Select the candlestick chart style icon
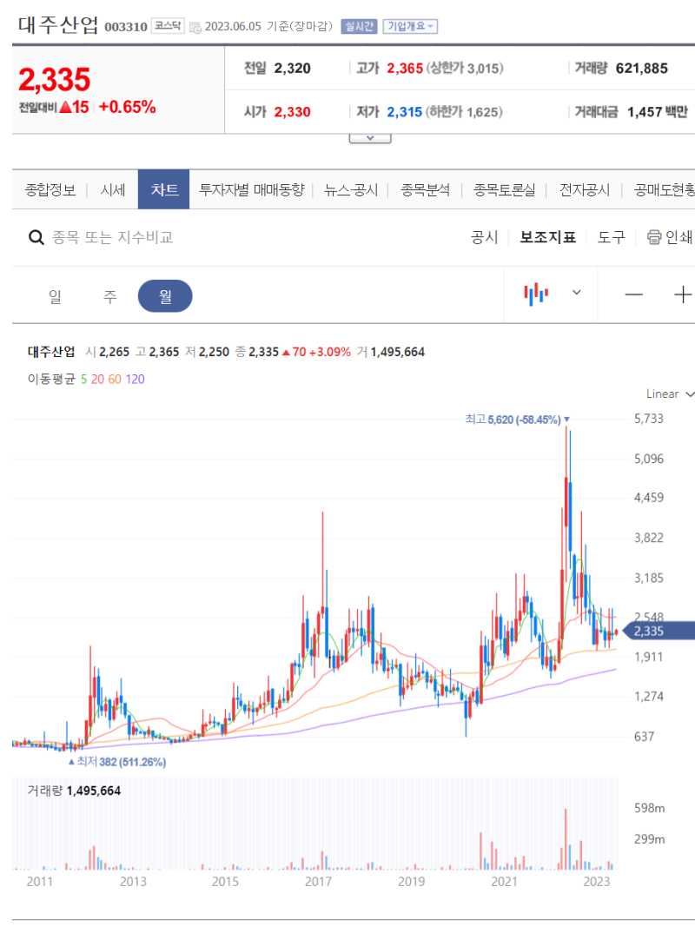Viewport: 695px width, 933px height. (x=536, y=294)
